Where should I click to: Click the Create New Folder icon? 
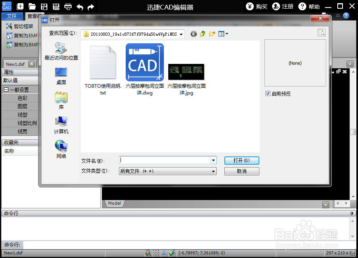[x=212, y=34]
